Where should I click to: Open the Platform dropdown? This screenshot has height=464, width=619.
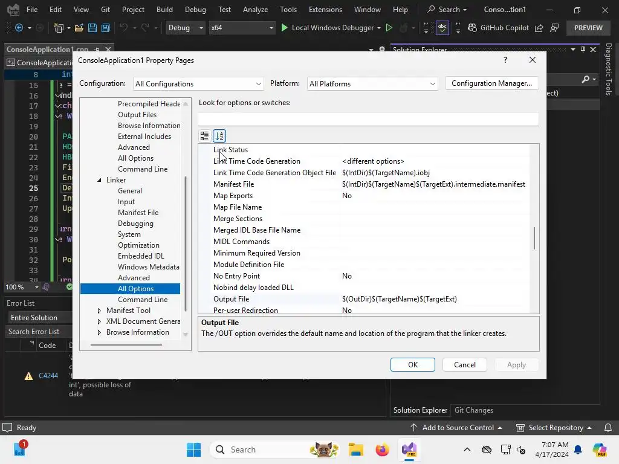point(372,83)
